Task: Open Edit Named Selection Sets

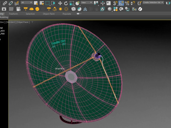Action: (x=139, y=3)
